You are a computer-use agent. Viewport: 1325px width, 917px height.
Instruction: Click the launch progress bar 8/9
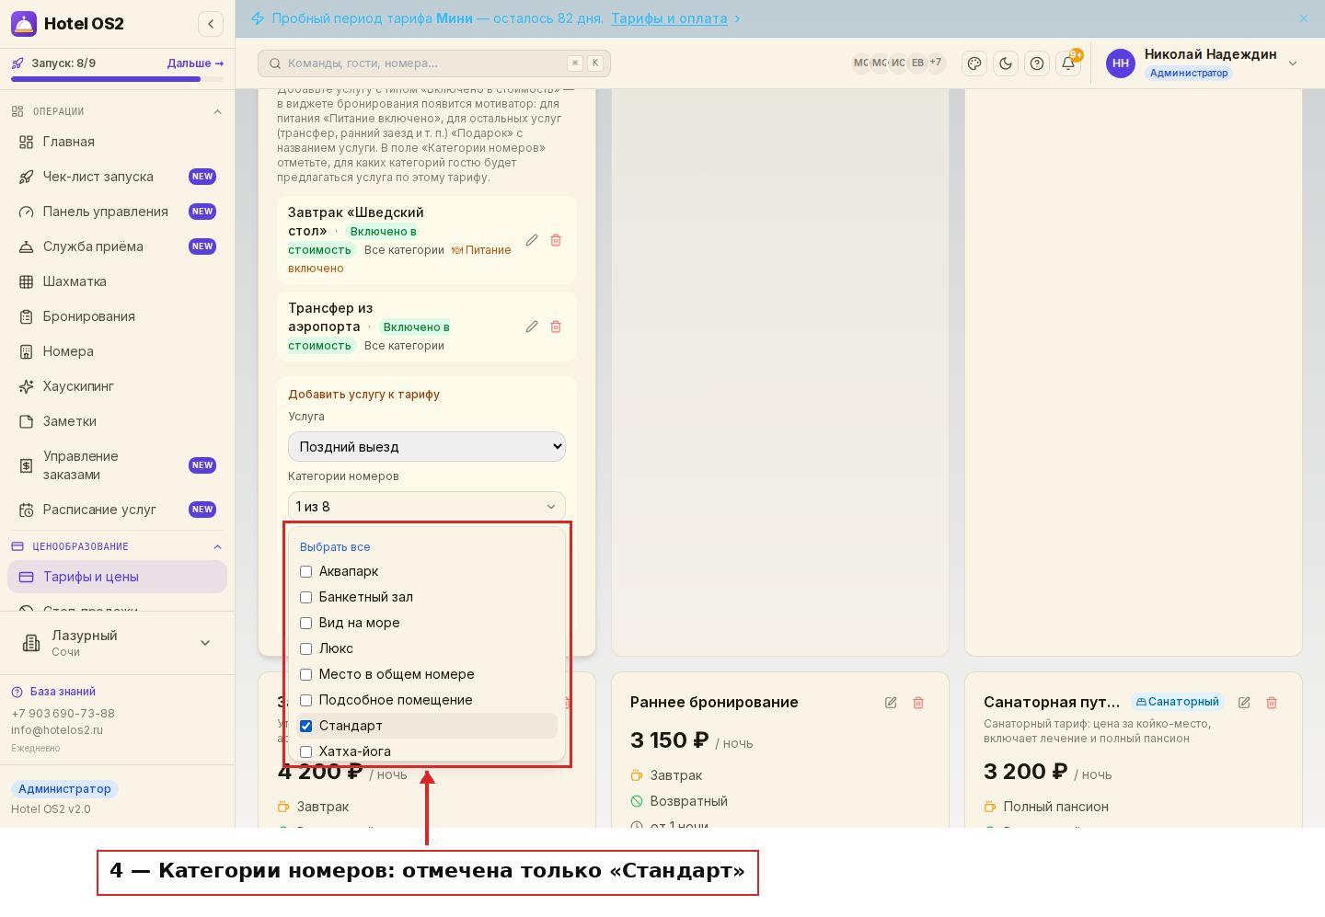tap(117, 79)
